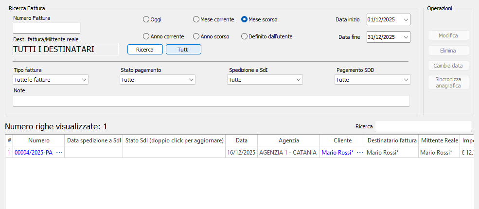The image size is (479, 209).
Task: Select Definito dall'utente radio button
Action: click(245, 36)
